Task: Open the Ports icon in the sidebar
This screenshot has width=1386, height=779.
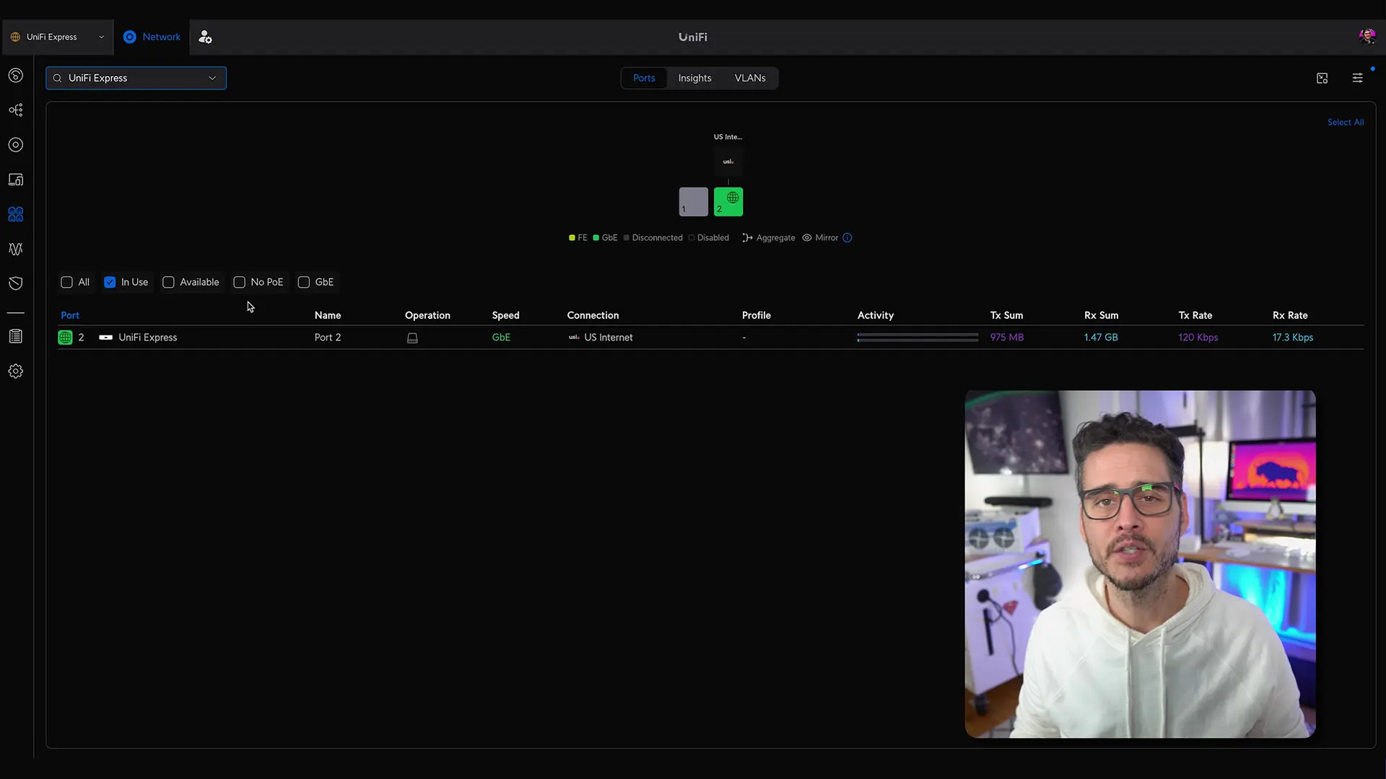Action: [16, 214]
